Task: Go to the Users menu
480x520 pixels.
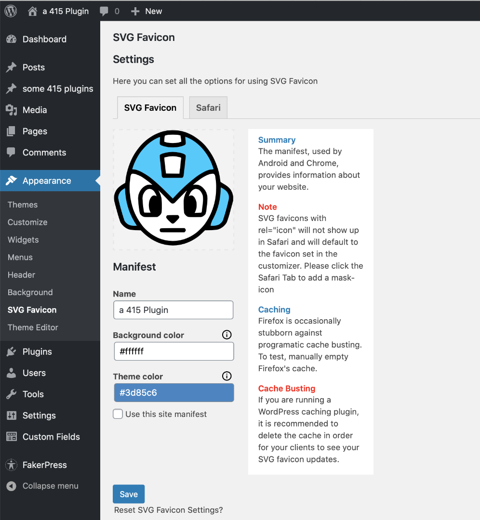Action: 50,373
